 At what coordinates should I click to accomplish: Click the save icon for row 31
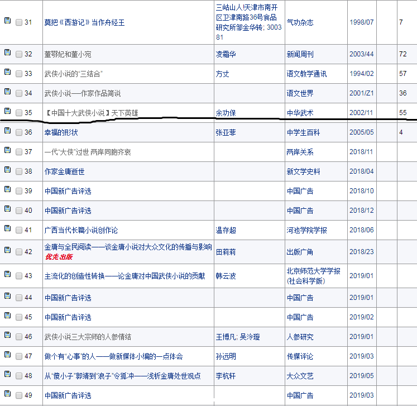(7, 21)
